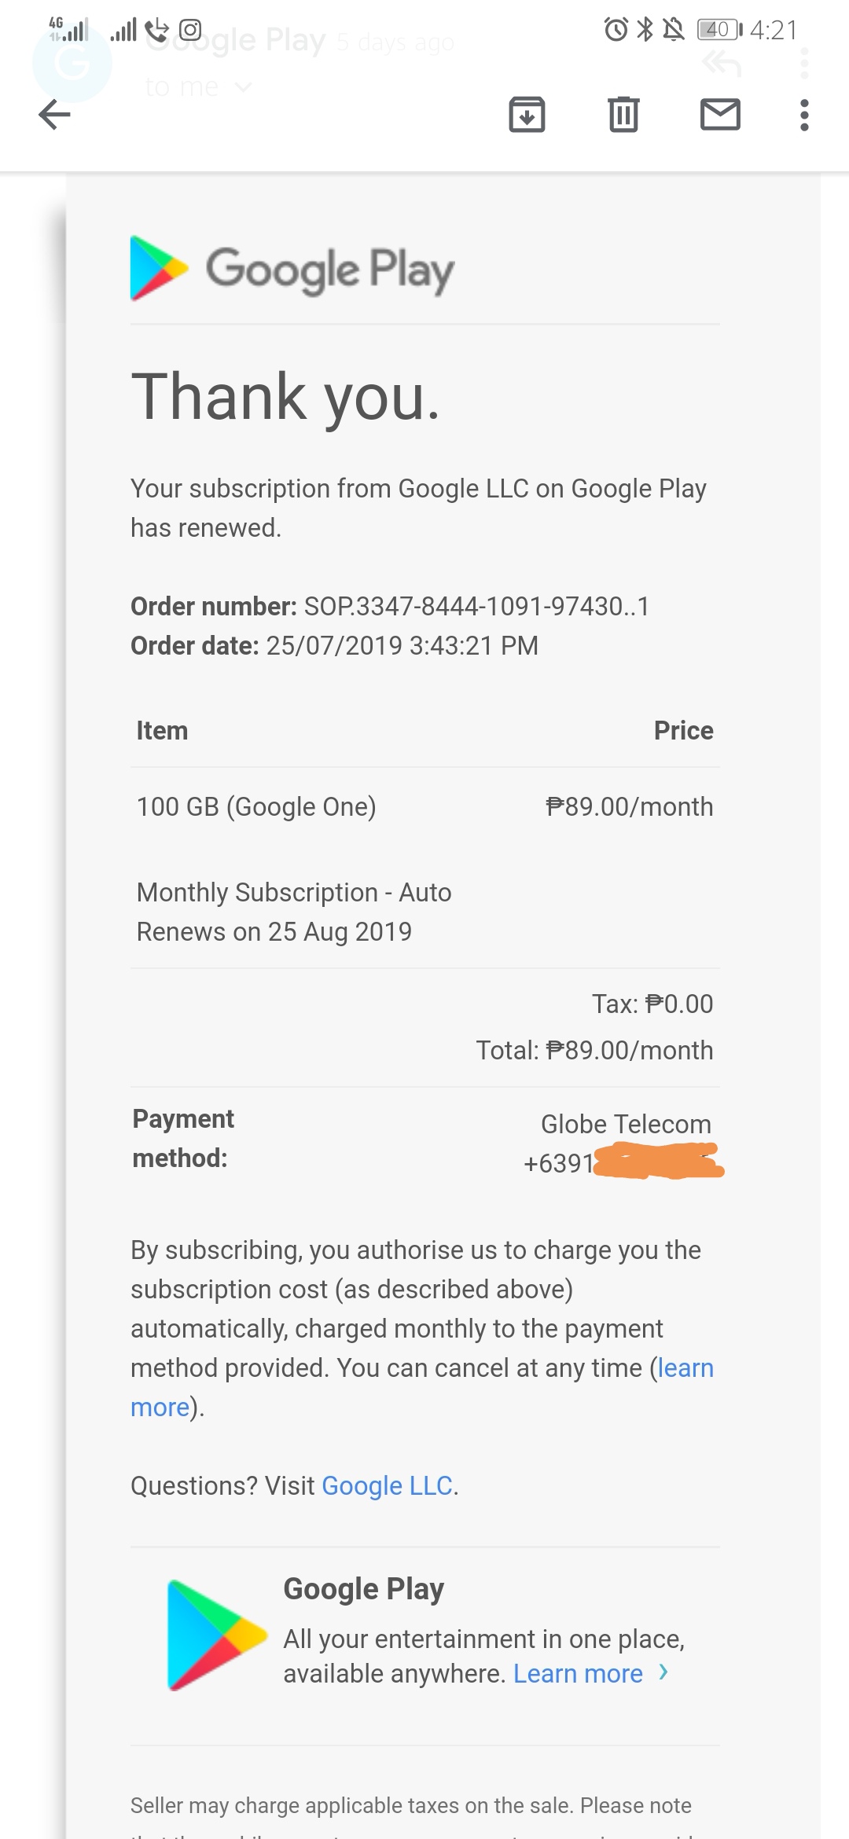The height and width of the screenshot is (1839, 849).
Task: Tap the 'Thank you.' heading
Action: (285, 397)
